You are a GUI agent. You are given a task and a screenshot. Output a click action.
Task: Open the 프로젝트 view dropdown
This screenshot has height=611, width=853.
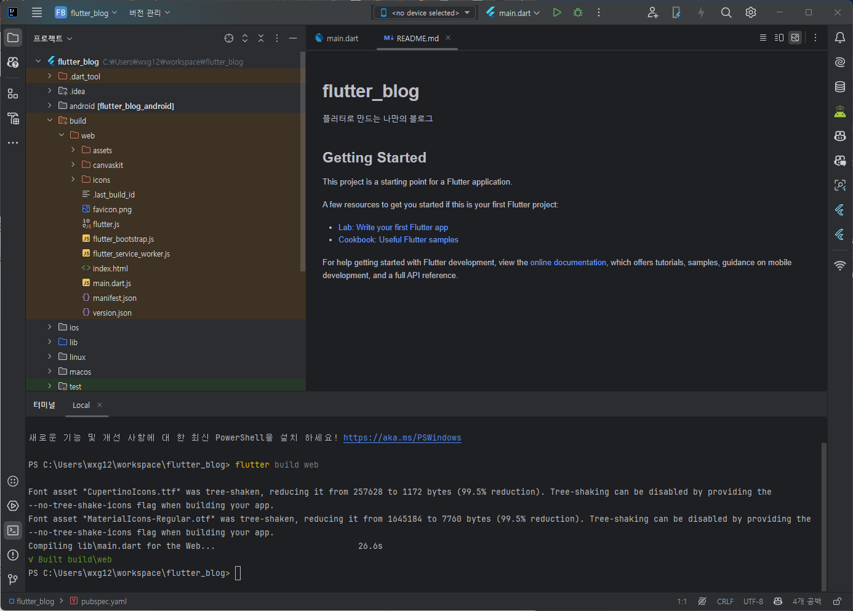point(53,38)
